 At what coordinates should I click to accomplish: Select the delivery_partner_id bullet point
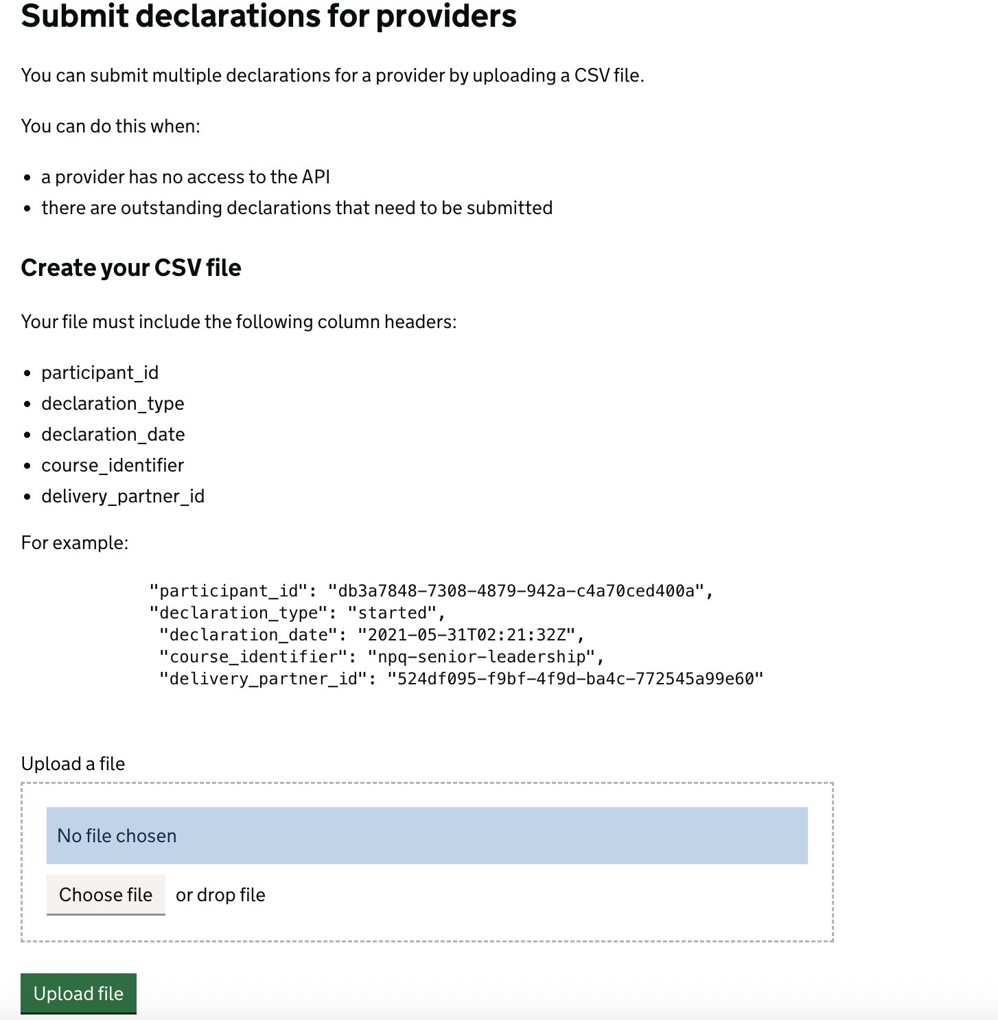pyautogui.click(x=124, y=496)
